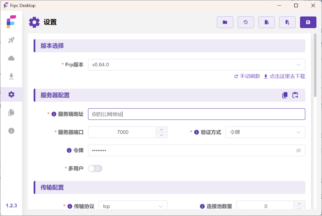Open the about info page in sidebar
Viewport: 322px width, 216px height.
(11, 131)
